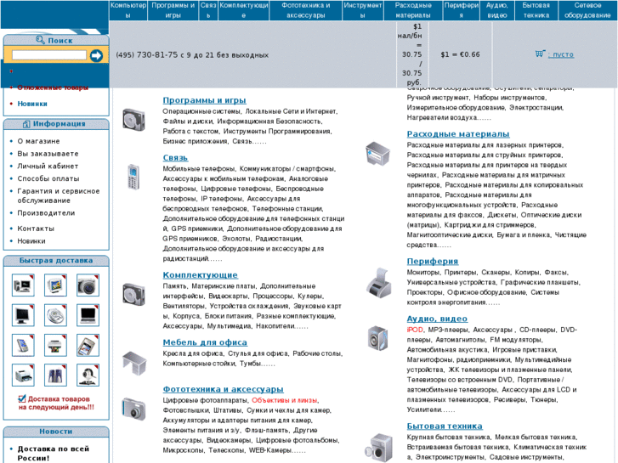Open Способы оплаты link
The image size is (618, 463).
(48, 178)
